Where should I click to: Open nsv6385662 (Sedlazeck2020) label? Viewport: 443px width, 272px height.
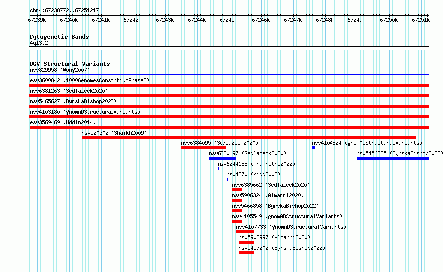click(x=271, y=185)
